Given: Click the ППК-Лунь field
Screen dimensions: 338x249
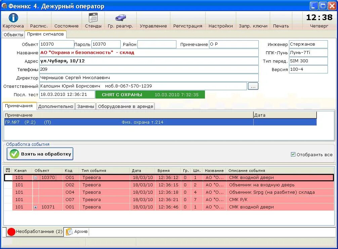Looking at the screenshot, I should click(x=308, y=53).
